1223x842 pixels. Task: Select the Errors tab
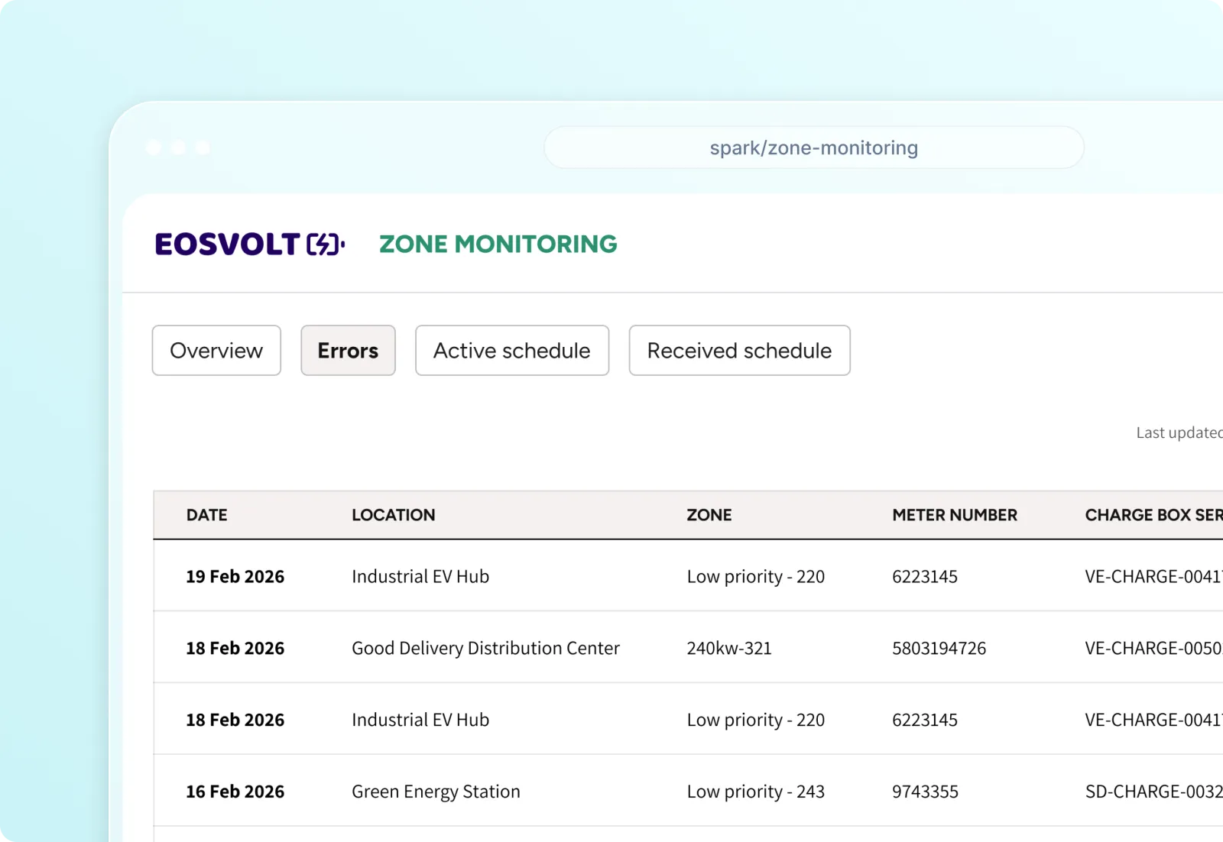348,351
